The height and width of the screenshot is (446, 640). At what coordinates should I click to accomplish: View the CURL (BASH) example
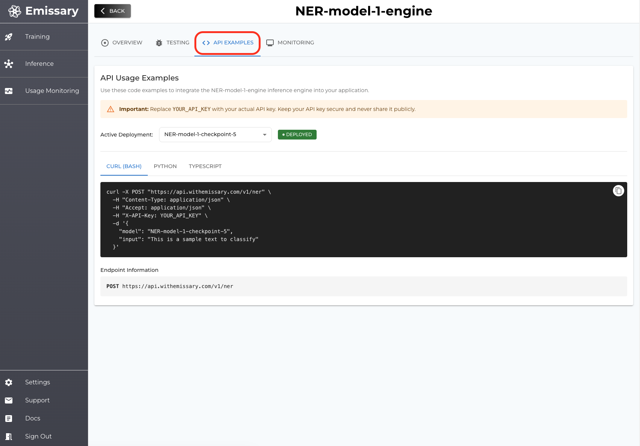124,166
